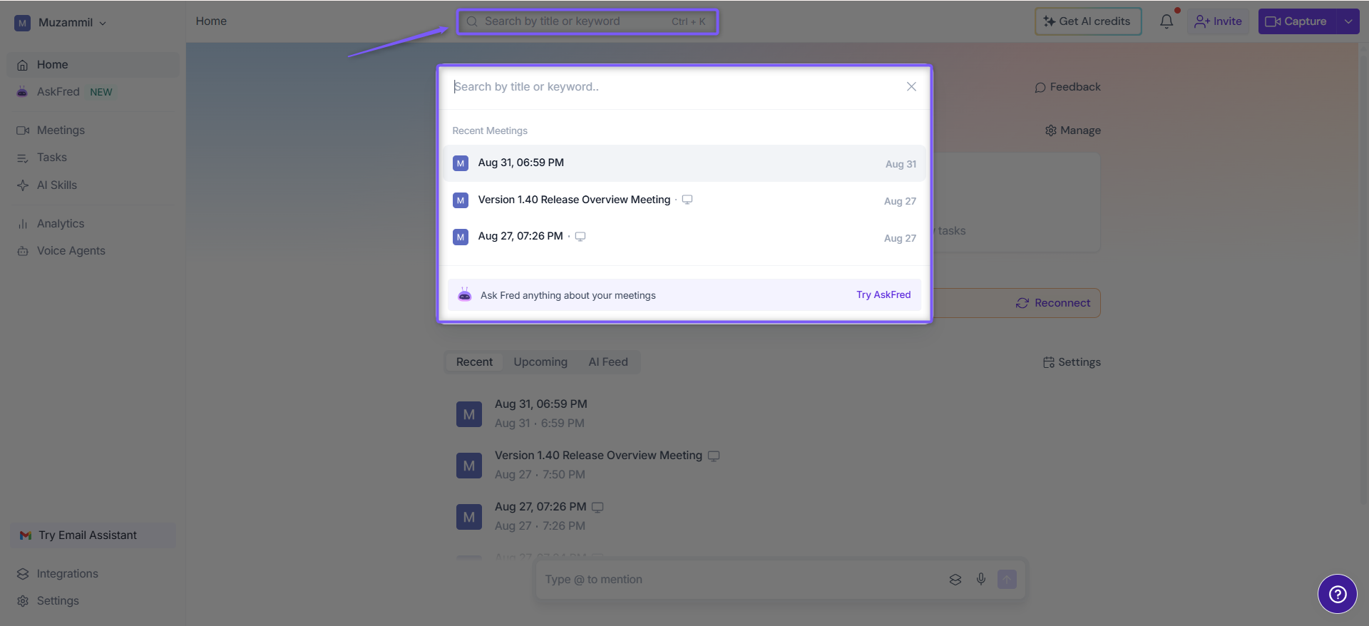
Task: Open AI Skills in sidebar
Action: 93,185
